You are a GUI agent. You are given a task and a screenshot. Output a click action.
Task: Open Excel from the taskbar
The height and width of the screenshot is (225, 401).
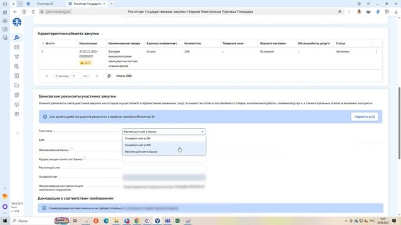coord(178,221)
